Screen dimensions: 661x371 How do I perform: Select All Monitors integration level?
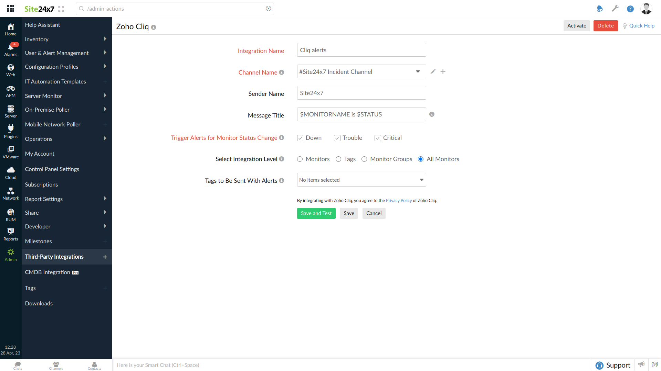pos(421,159)
